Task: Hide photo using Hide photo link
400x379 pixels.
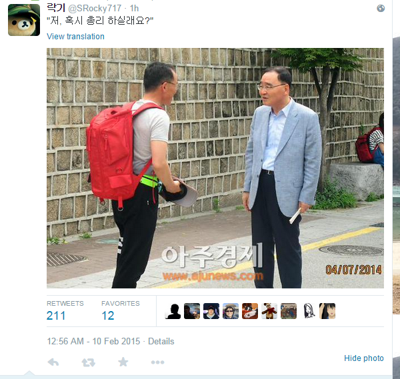Action: click(x=364, y=358)
